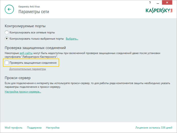Enable 'Проверять защищенные соединения' checkbox
The height and width of the screenshot is (133, 177).
pyautogui.click(x=7, y=63)
